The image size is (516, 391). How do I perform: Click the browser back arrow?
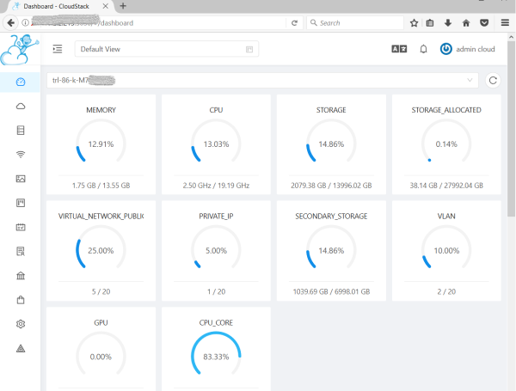10,22
